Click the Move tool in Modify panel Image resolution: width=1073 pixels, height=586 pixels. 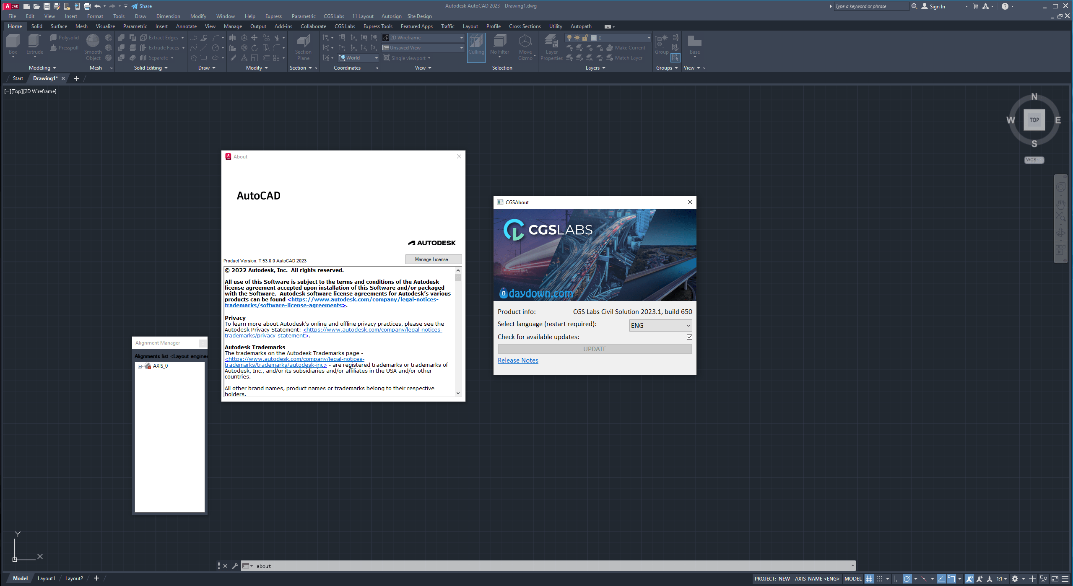pyautogui.click(x=255, y=38)
